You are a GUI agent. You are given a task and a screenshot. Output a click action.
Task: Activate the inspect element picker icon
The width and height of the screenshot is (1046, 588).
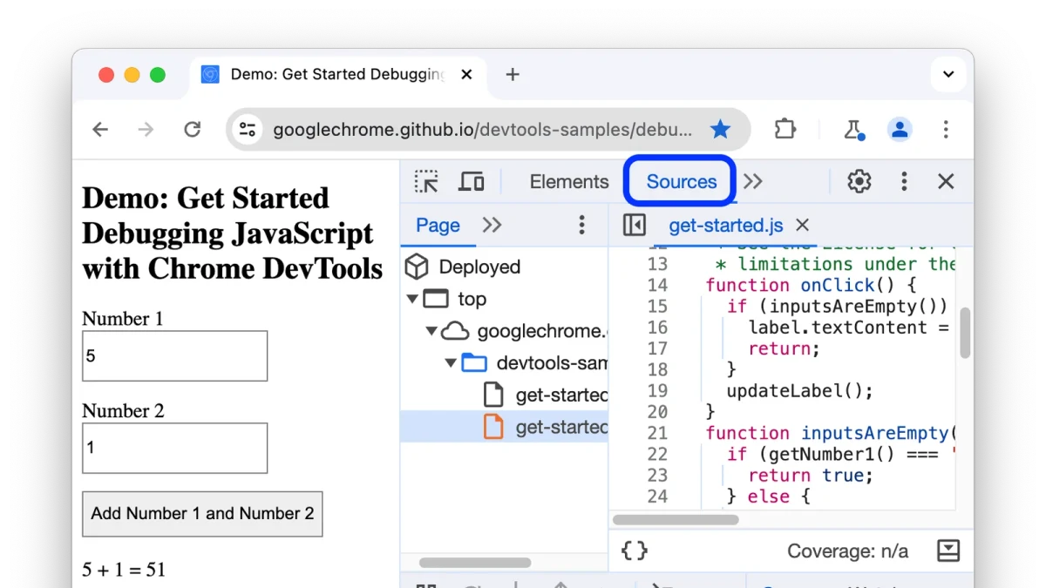pos(426,181)
